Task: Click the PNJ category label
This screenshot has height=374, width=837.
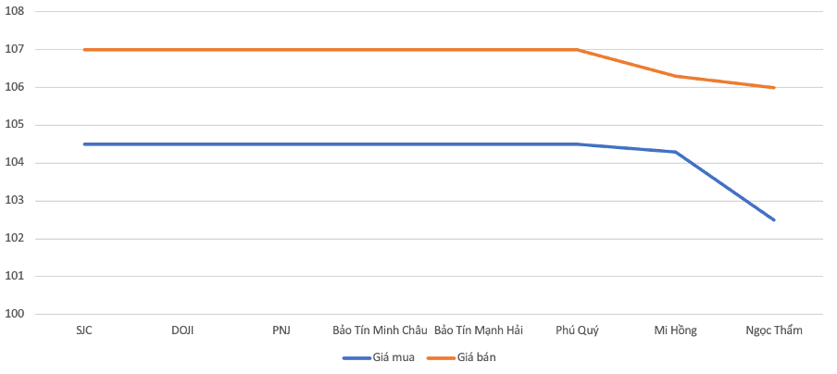Action: coord(281,330)
